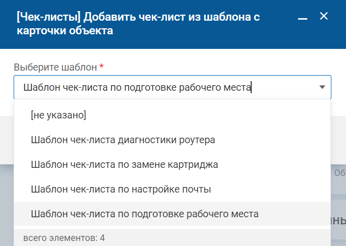This screenshot has width=346, height=246.
Task: Select "Шаблон чек-листа по настройке почты" option
Action: coord(121,189)
